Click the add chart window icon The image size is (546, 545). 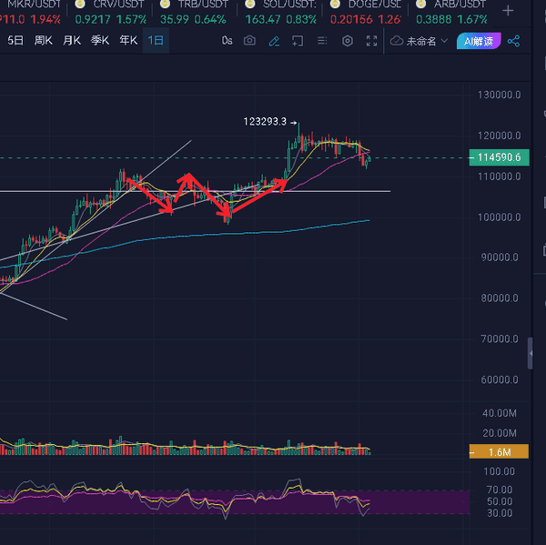coord(298,41)
